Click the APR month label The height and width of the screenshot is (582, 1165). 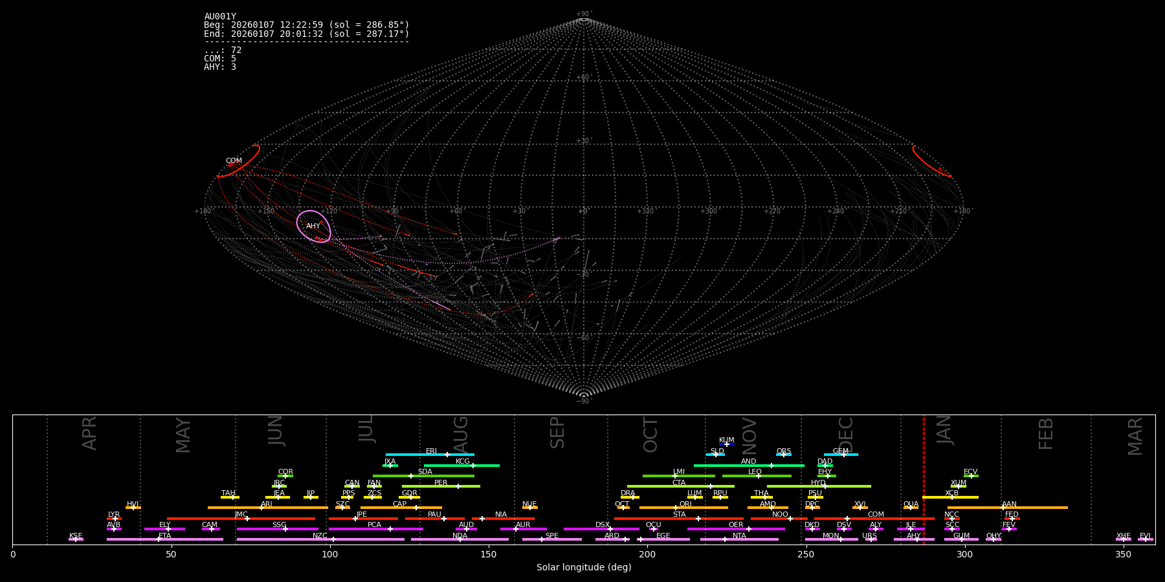point(89,433)
